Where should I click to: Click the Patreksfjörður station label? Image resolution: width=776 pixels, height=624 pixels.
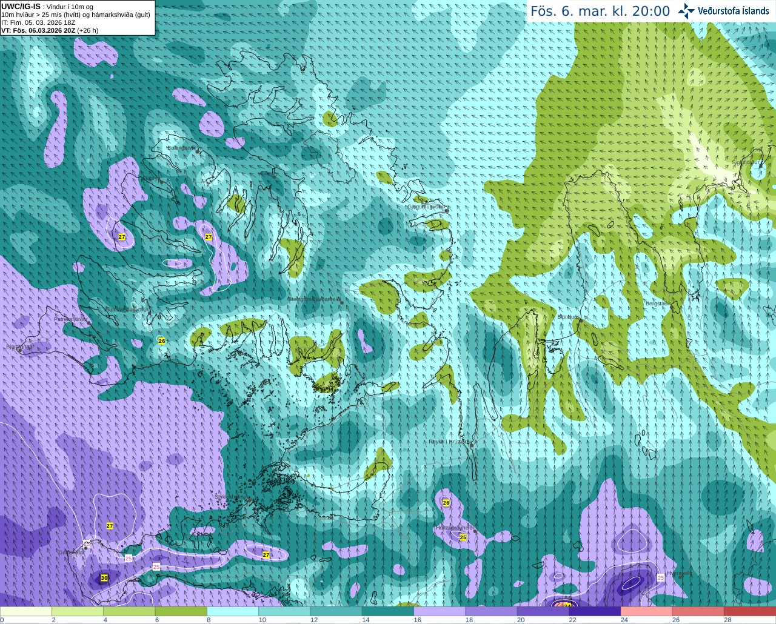pyautogui.click(x=71, y=319)
